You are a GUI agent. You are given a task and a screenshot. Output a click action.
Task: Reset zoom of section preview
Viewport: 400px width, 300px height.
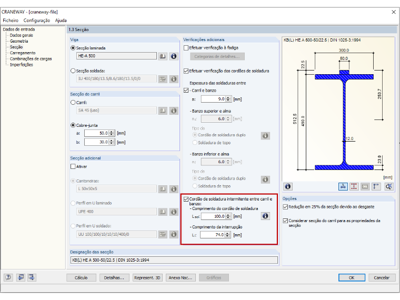tap(389, 186)
